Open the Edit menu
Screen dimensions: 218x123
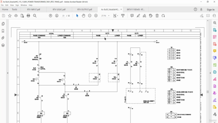[7, 5]
